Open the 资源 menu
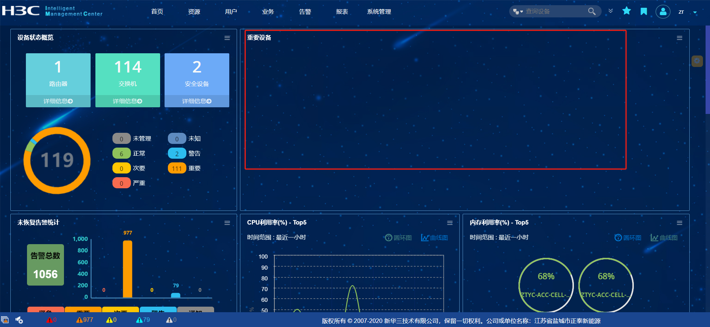710x327 pixels. tap(194, 11)
